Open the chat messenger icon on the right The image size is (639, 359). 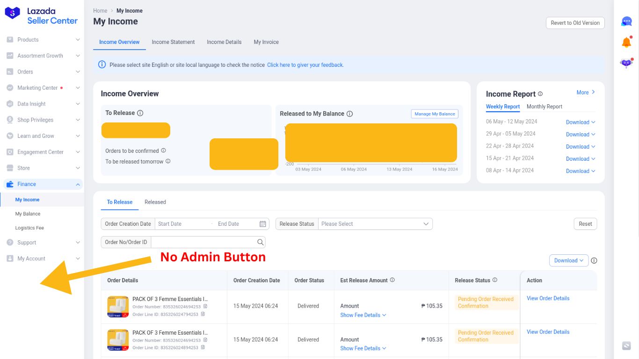(x=626, y=21)
